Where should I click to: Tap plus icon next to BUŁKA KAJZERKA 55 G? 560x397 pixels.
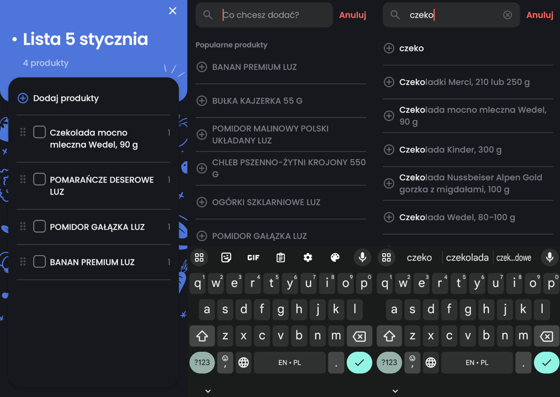click(x=202, y=101)
